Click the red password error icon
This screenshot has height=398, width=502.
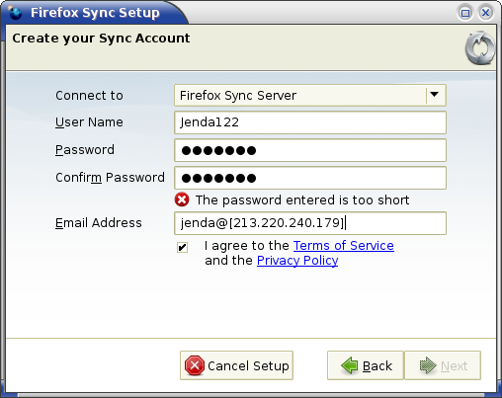tap(182, 199)
